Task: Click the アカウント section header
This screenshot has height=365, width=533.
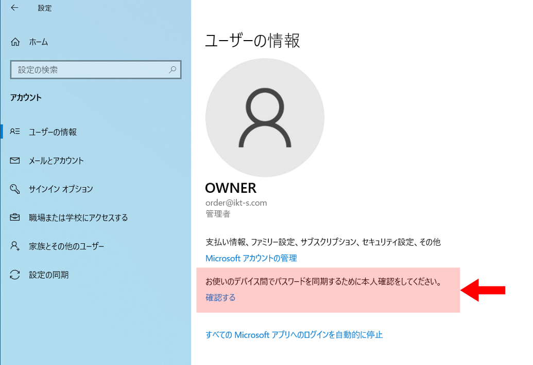Action: pos(26,97)
